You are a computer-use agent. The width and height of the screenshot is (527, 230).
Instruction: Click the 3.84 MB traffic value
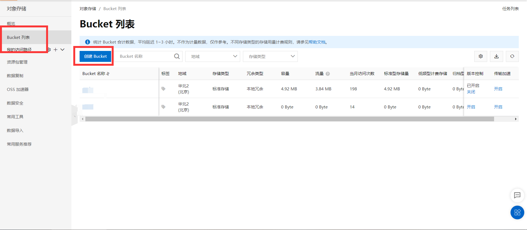323,89
